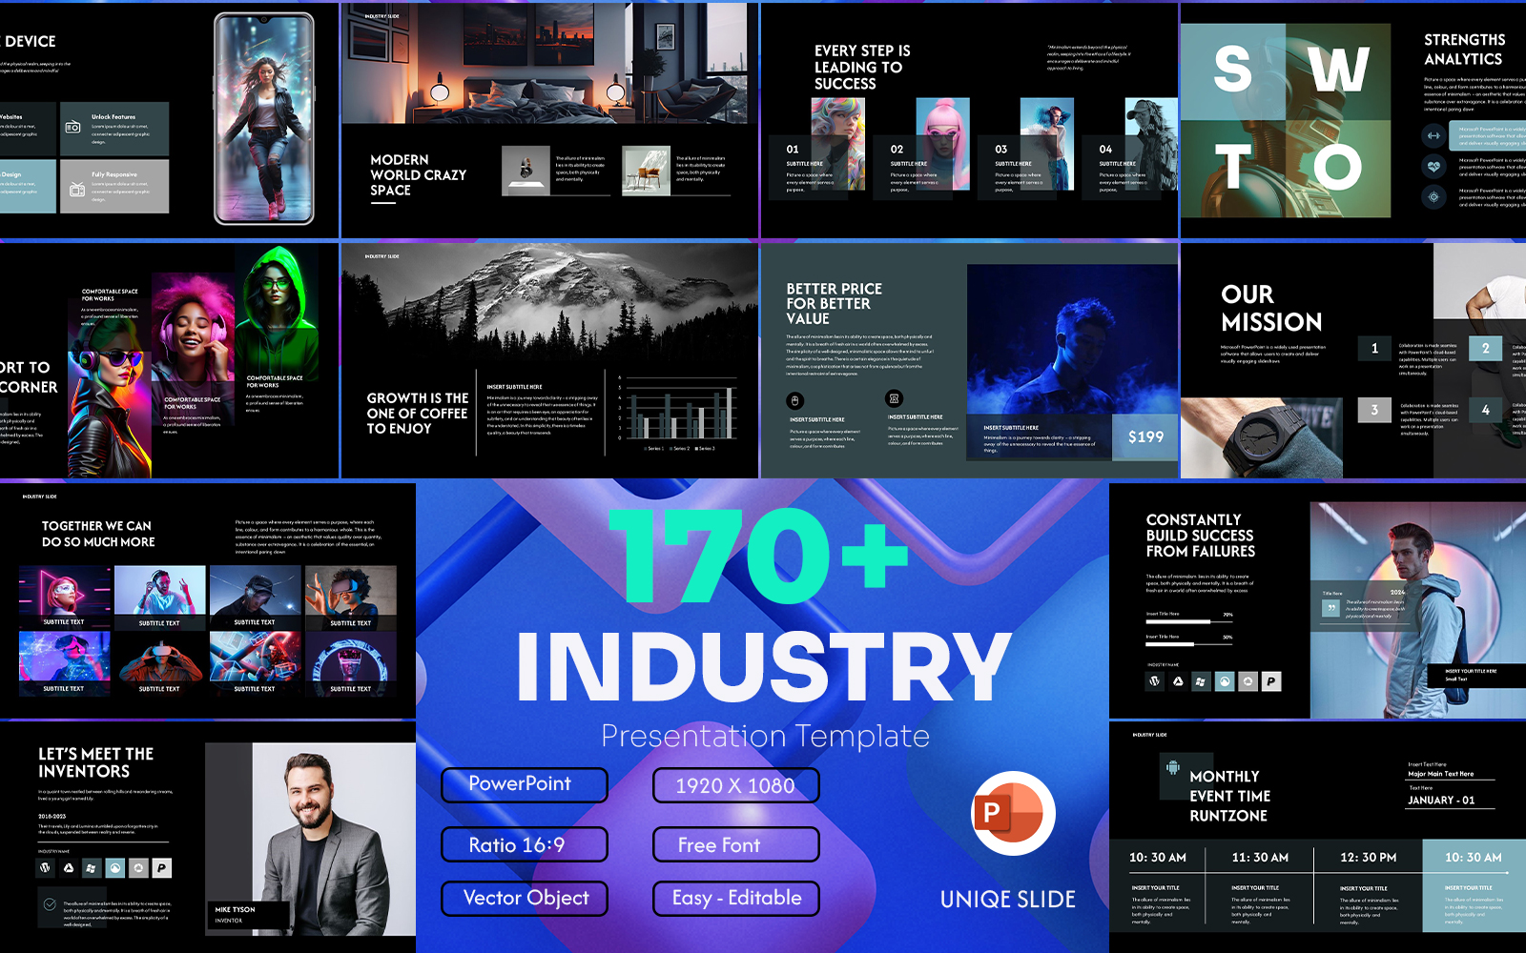This screenshot has width=1526, height=953.
Task: Click Android robot icon beside Monthly Event Time
Action: [1173, 767]
